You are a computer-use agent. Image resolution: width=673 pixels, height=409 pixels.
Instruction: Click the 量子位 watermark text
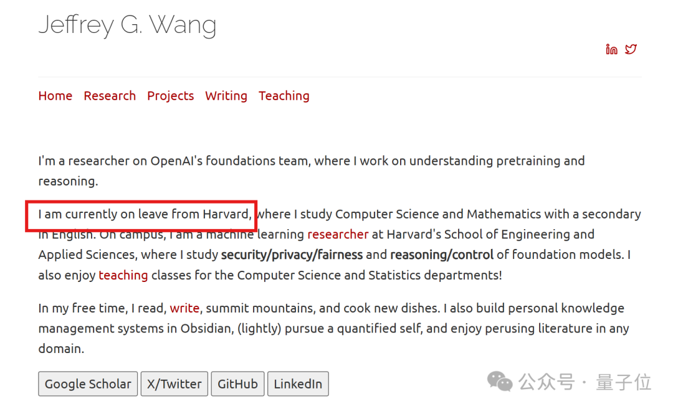tap(624, 382)
